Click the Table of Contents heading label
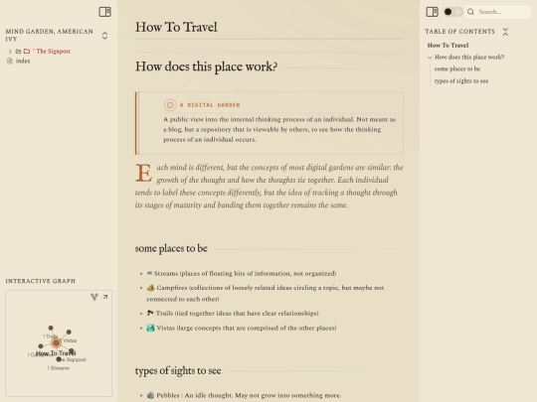This screenshot has height=402, width=537. tap(460, 32)
